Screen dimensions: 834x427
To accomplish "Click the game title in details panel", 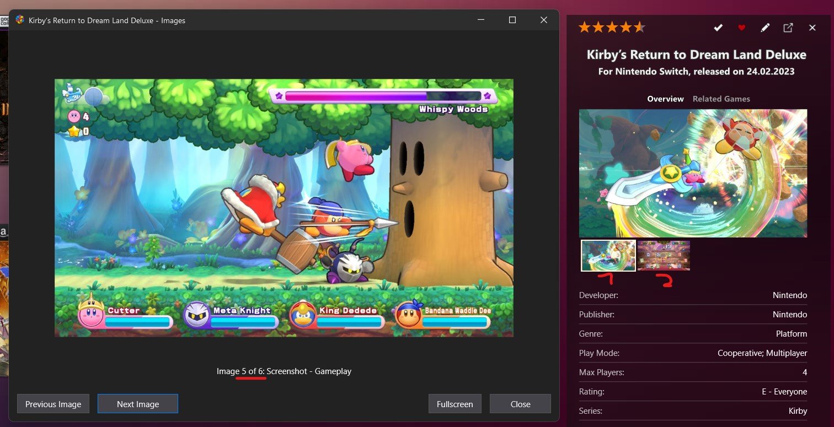I will (x=696, y=55).
